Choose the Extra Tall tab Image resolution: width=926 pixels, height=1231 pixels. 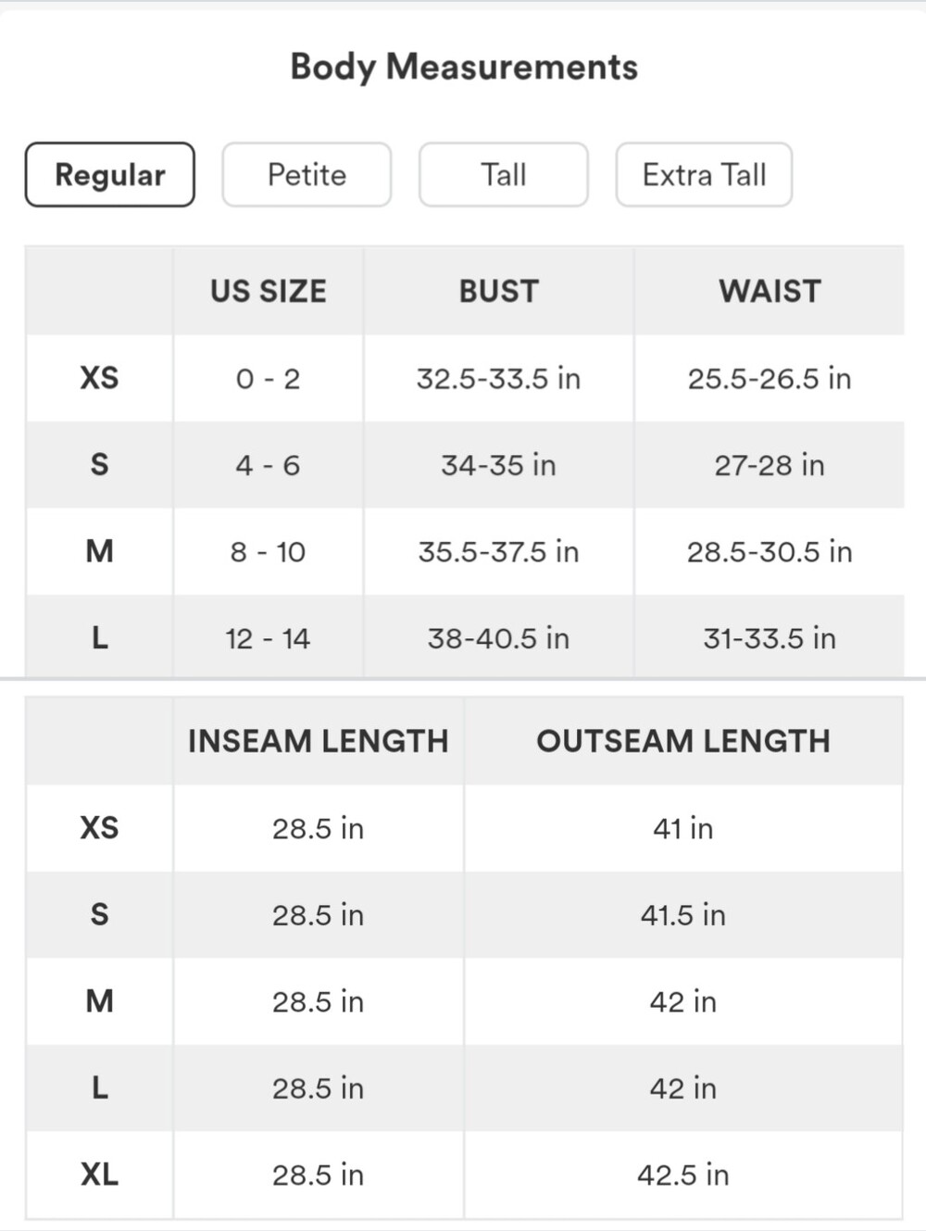point(704,174)
